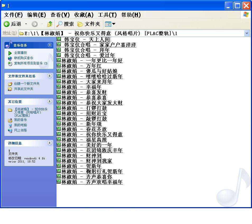
Task: Click the globe icon beside 联机购买音乐
Action: (x=10, y=58)
